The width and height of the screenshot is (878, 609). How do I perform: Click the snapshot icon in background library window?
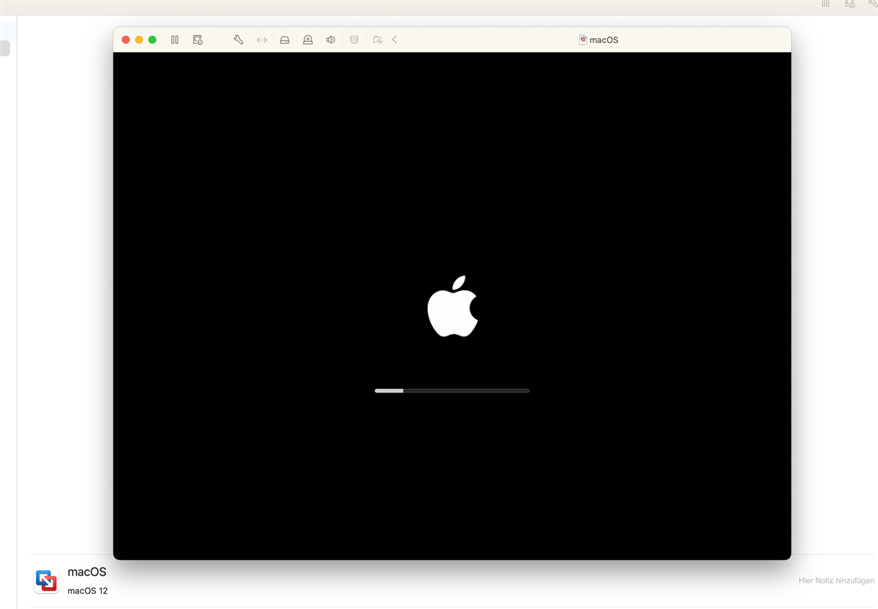[849, 4]
